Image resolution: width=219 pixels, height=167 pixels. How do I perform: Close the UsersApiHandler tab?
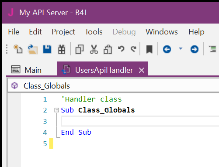point(142,70)
